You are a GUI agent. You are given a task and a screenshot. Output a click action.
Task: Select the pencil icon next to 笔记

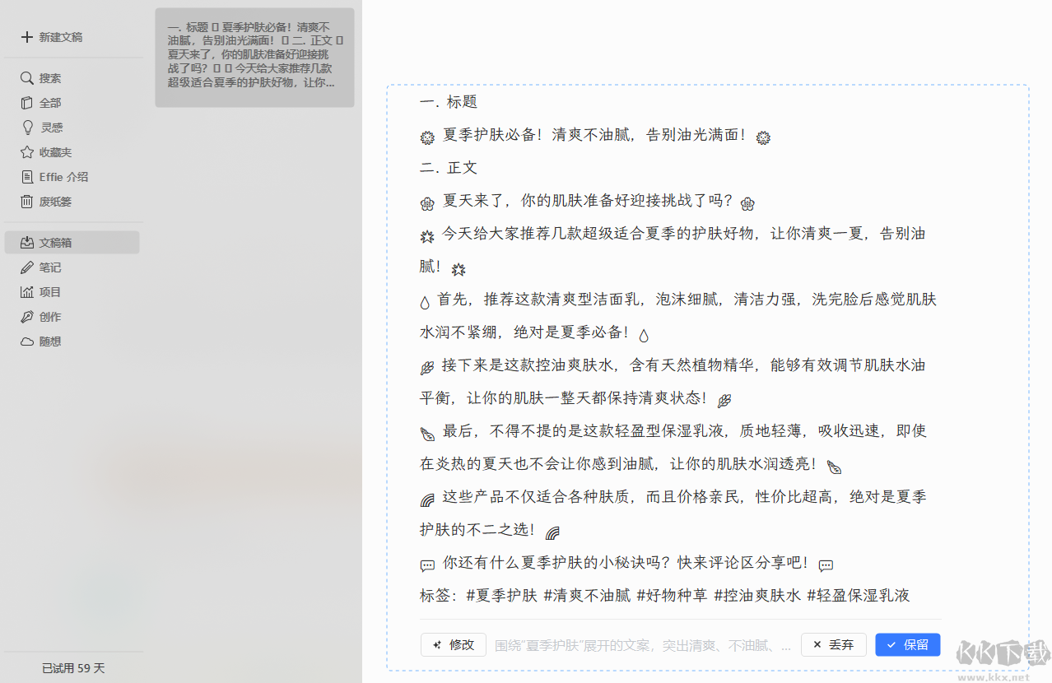tap(26, 267)
